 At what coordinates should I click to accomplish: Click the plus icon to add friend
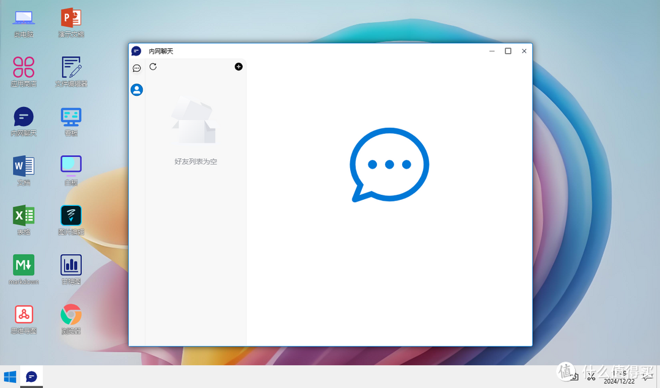pyautogui.click(x=238, y=67)
